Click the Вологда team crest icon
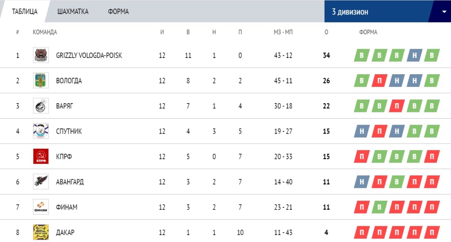451x242 pixels. point(41,80)
